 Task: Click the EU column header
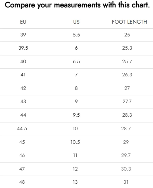tap(23, 22)
